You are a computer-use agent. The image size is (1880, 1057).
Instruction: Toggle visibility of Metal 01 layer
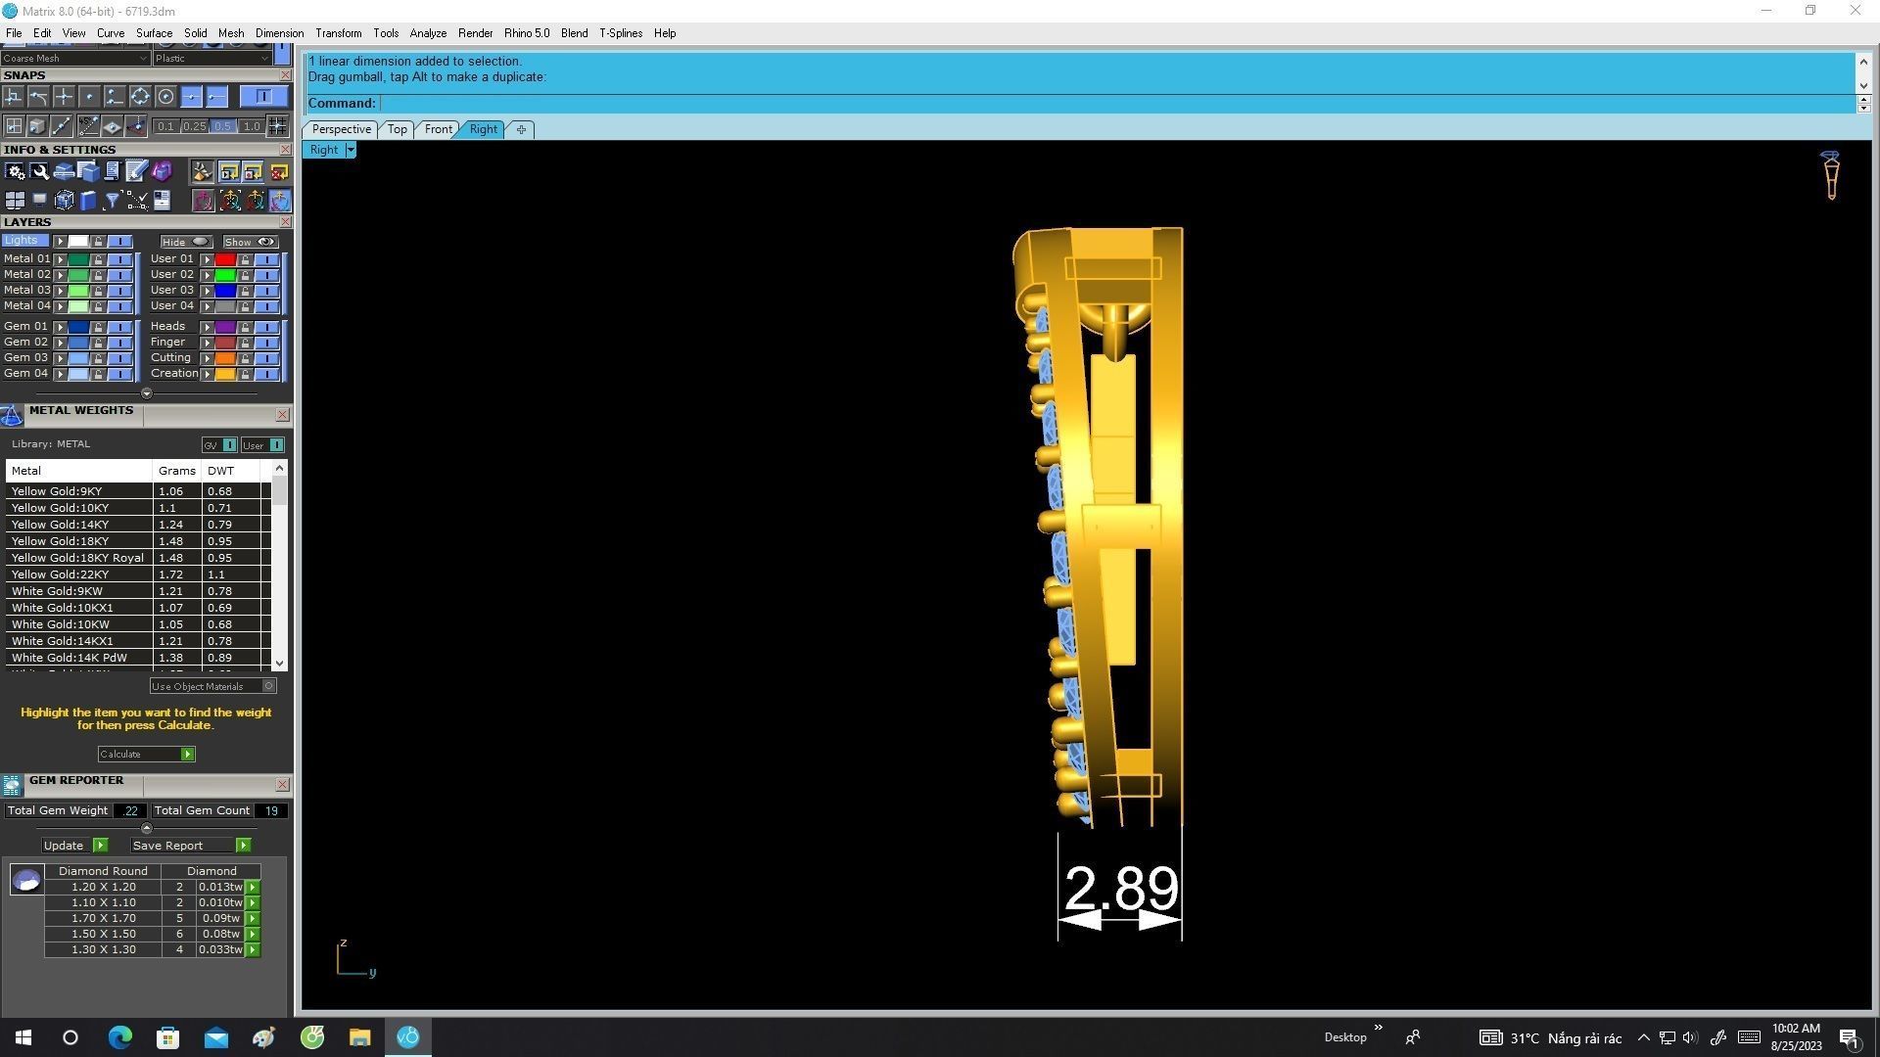(119, 259)
